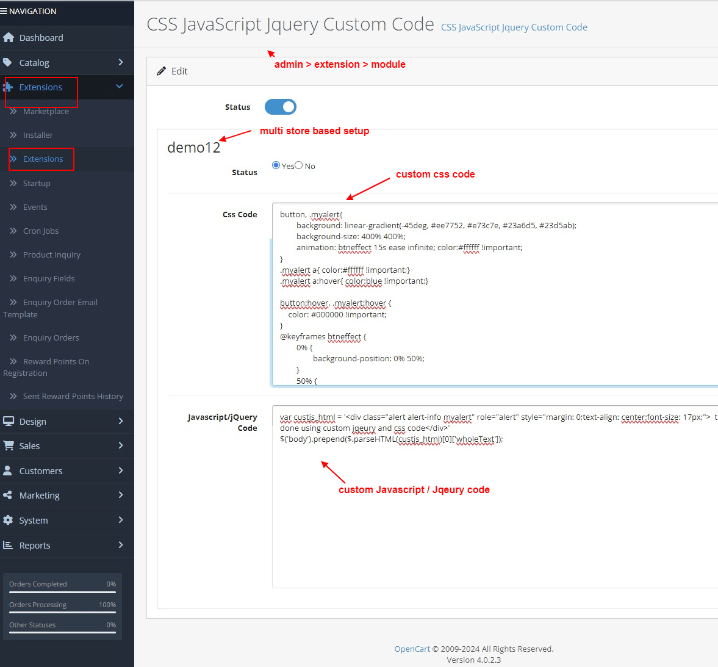The height and width of the screenshot is (667, 718).
Task: Open the Marketplace menu item
Action: 46,111
